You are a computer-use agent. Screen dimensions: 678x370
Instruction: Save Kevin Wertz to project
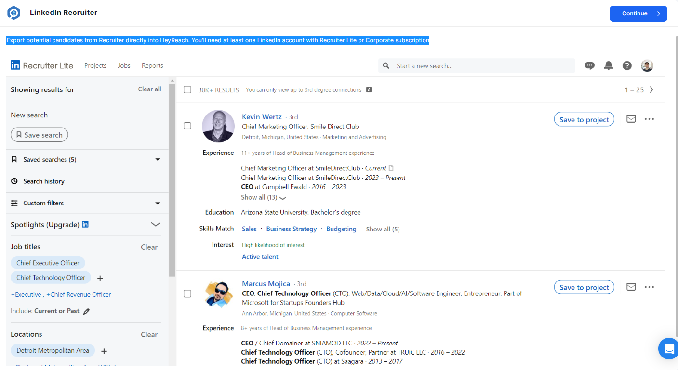(584, 119)
